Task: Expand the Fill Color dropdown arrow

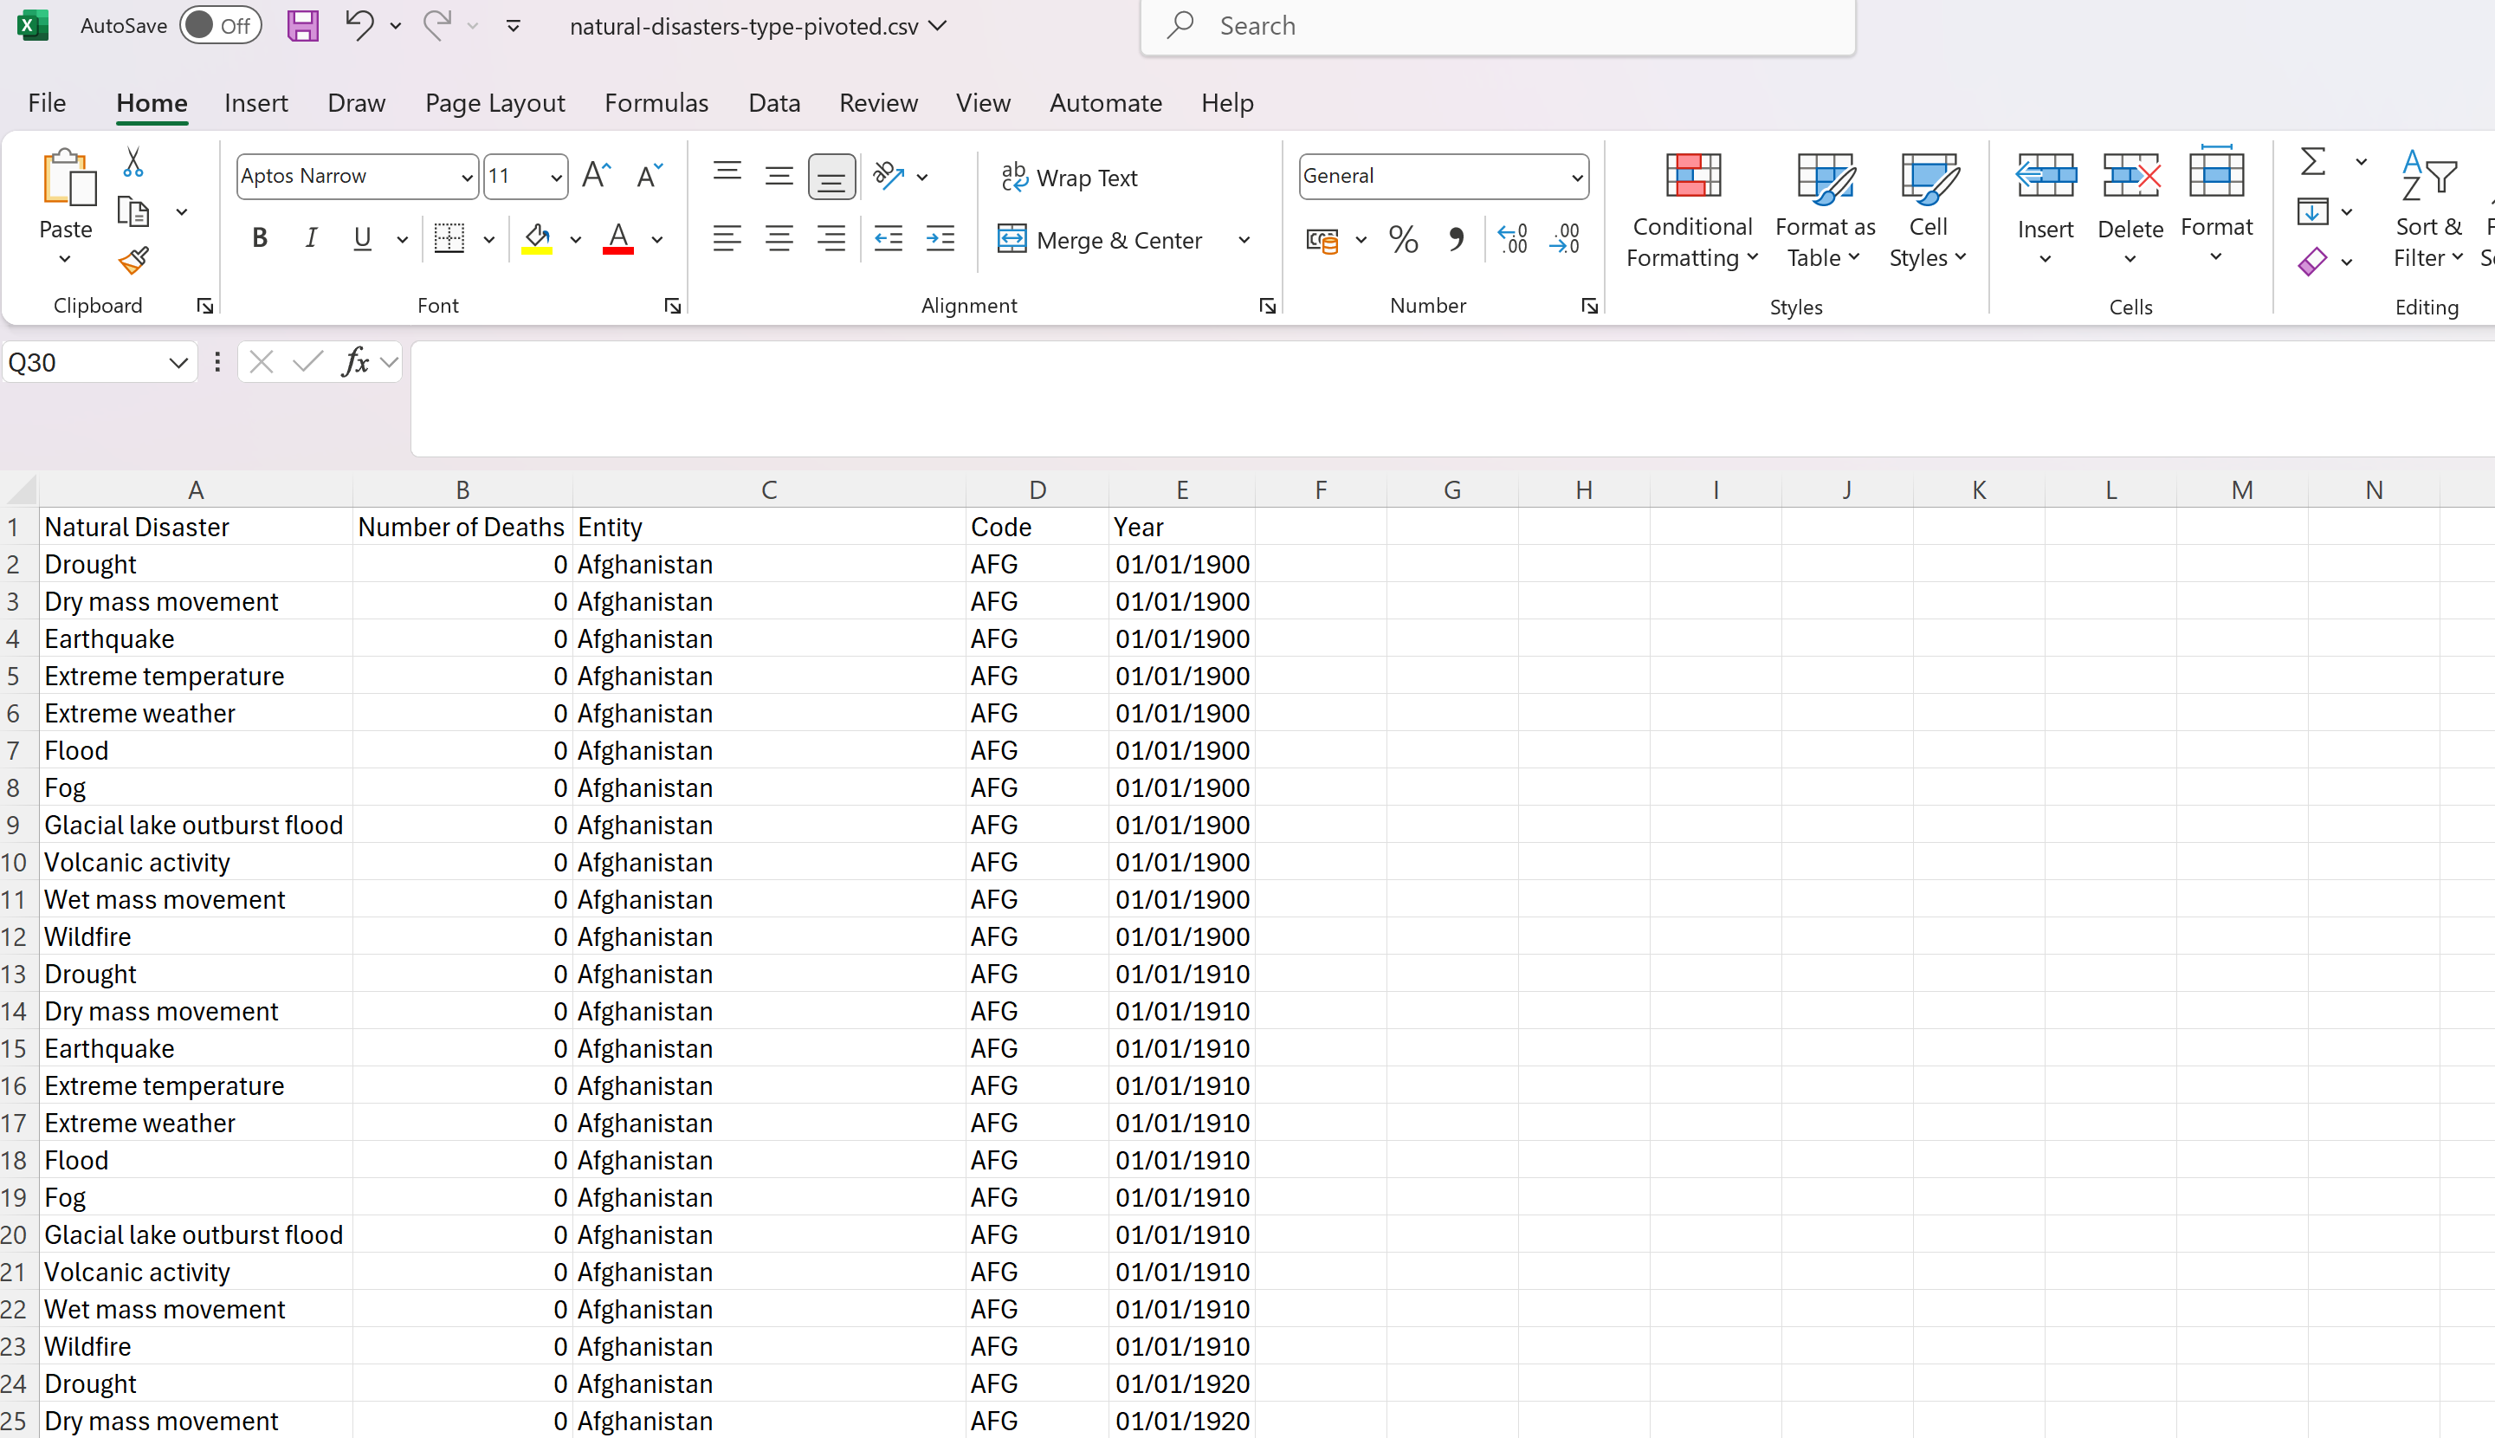Action: 577,239
